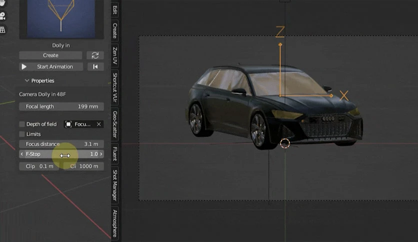Click the Focal length 199 mm field
The width and height of the screenshot is (418, 242).
coord(61,106)
